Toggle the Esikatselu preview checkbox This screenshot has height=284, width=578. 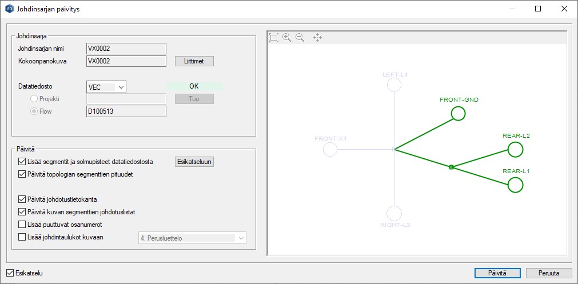tap(10, 273)
